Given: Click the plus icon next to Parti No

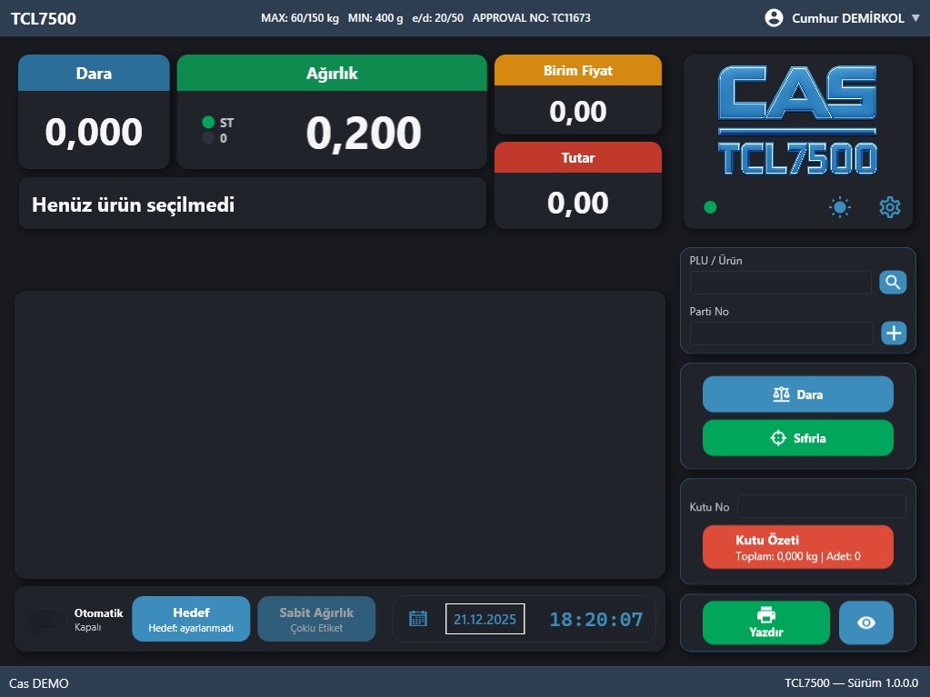Looking at the screenshot, I should [892, 333].
